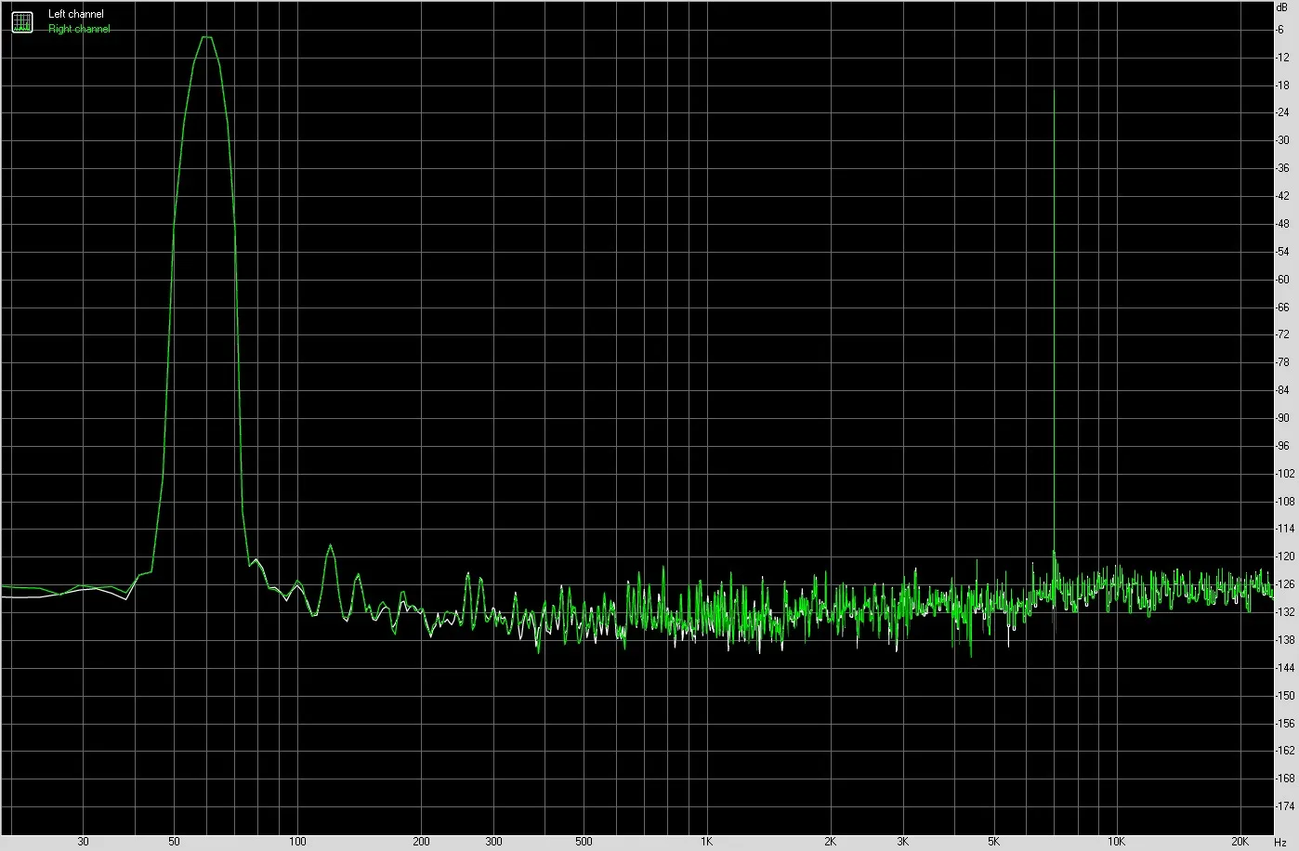Click the "-120" dB axis label
Screen dimensions: 1299x851
point(1285,556)
